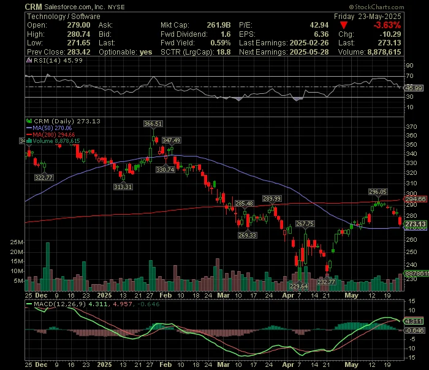Click the Volume legend bar icon
The height and width of the screenshot is (370, 429).
coord(29,141)
